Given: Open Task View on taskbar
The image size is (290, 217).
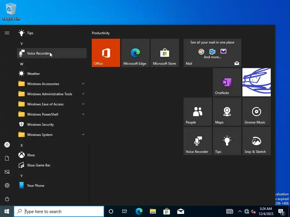Looking at the screenshot, I should pos(125,211).
